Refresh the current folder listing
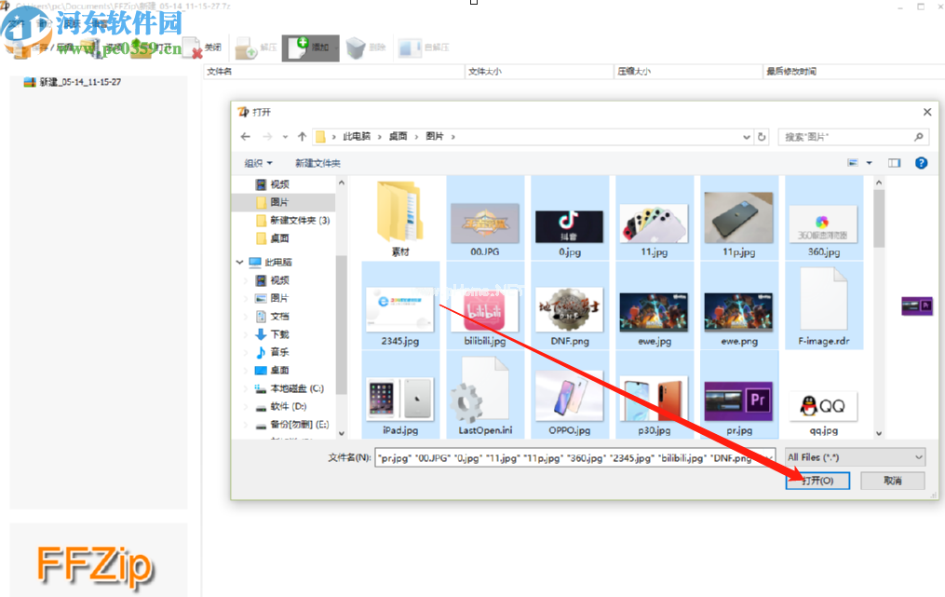945x597 pixels. click(x=763, y=137)
